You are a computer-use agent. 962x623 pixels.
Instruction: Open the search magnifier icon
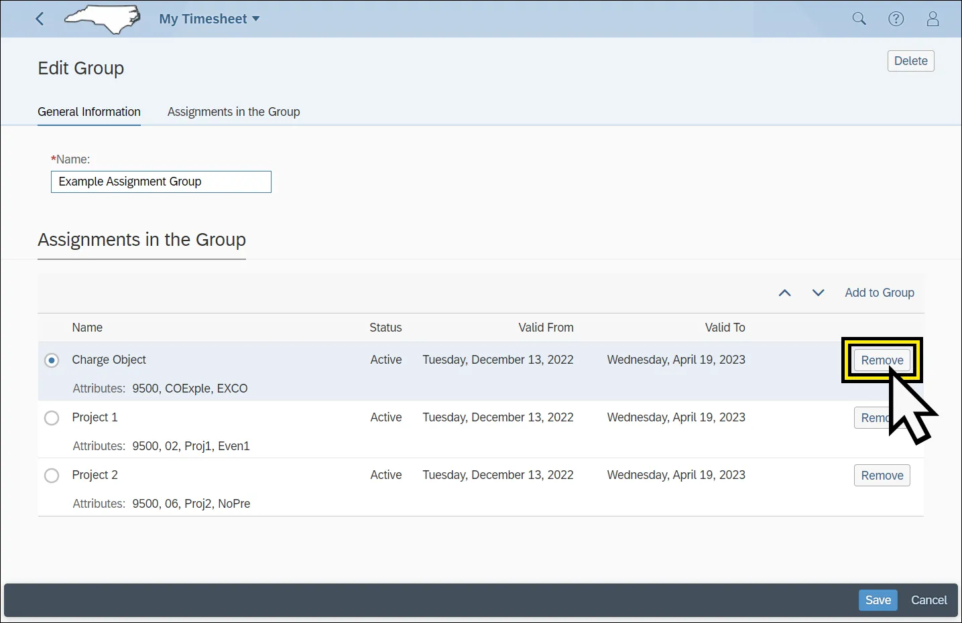pos(859,19)
